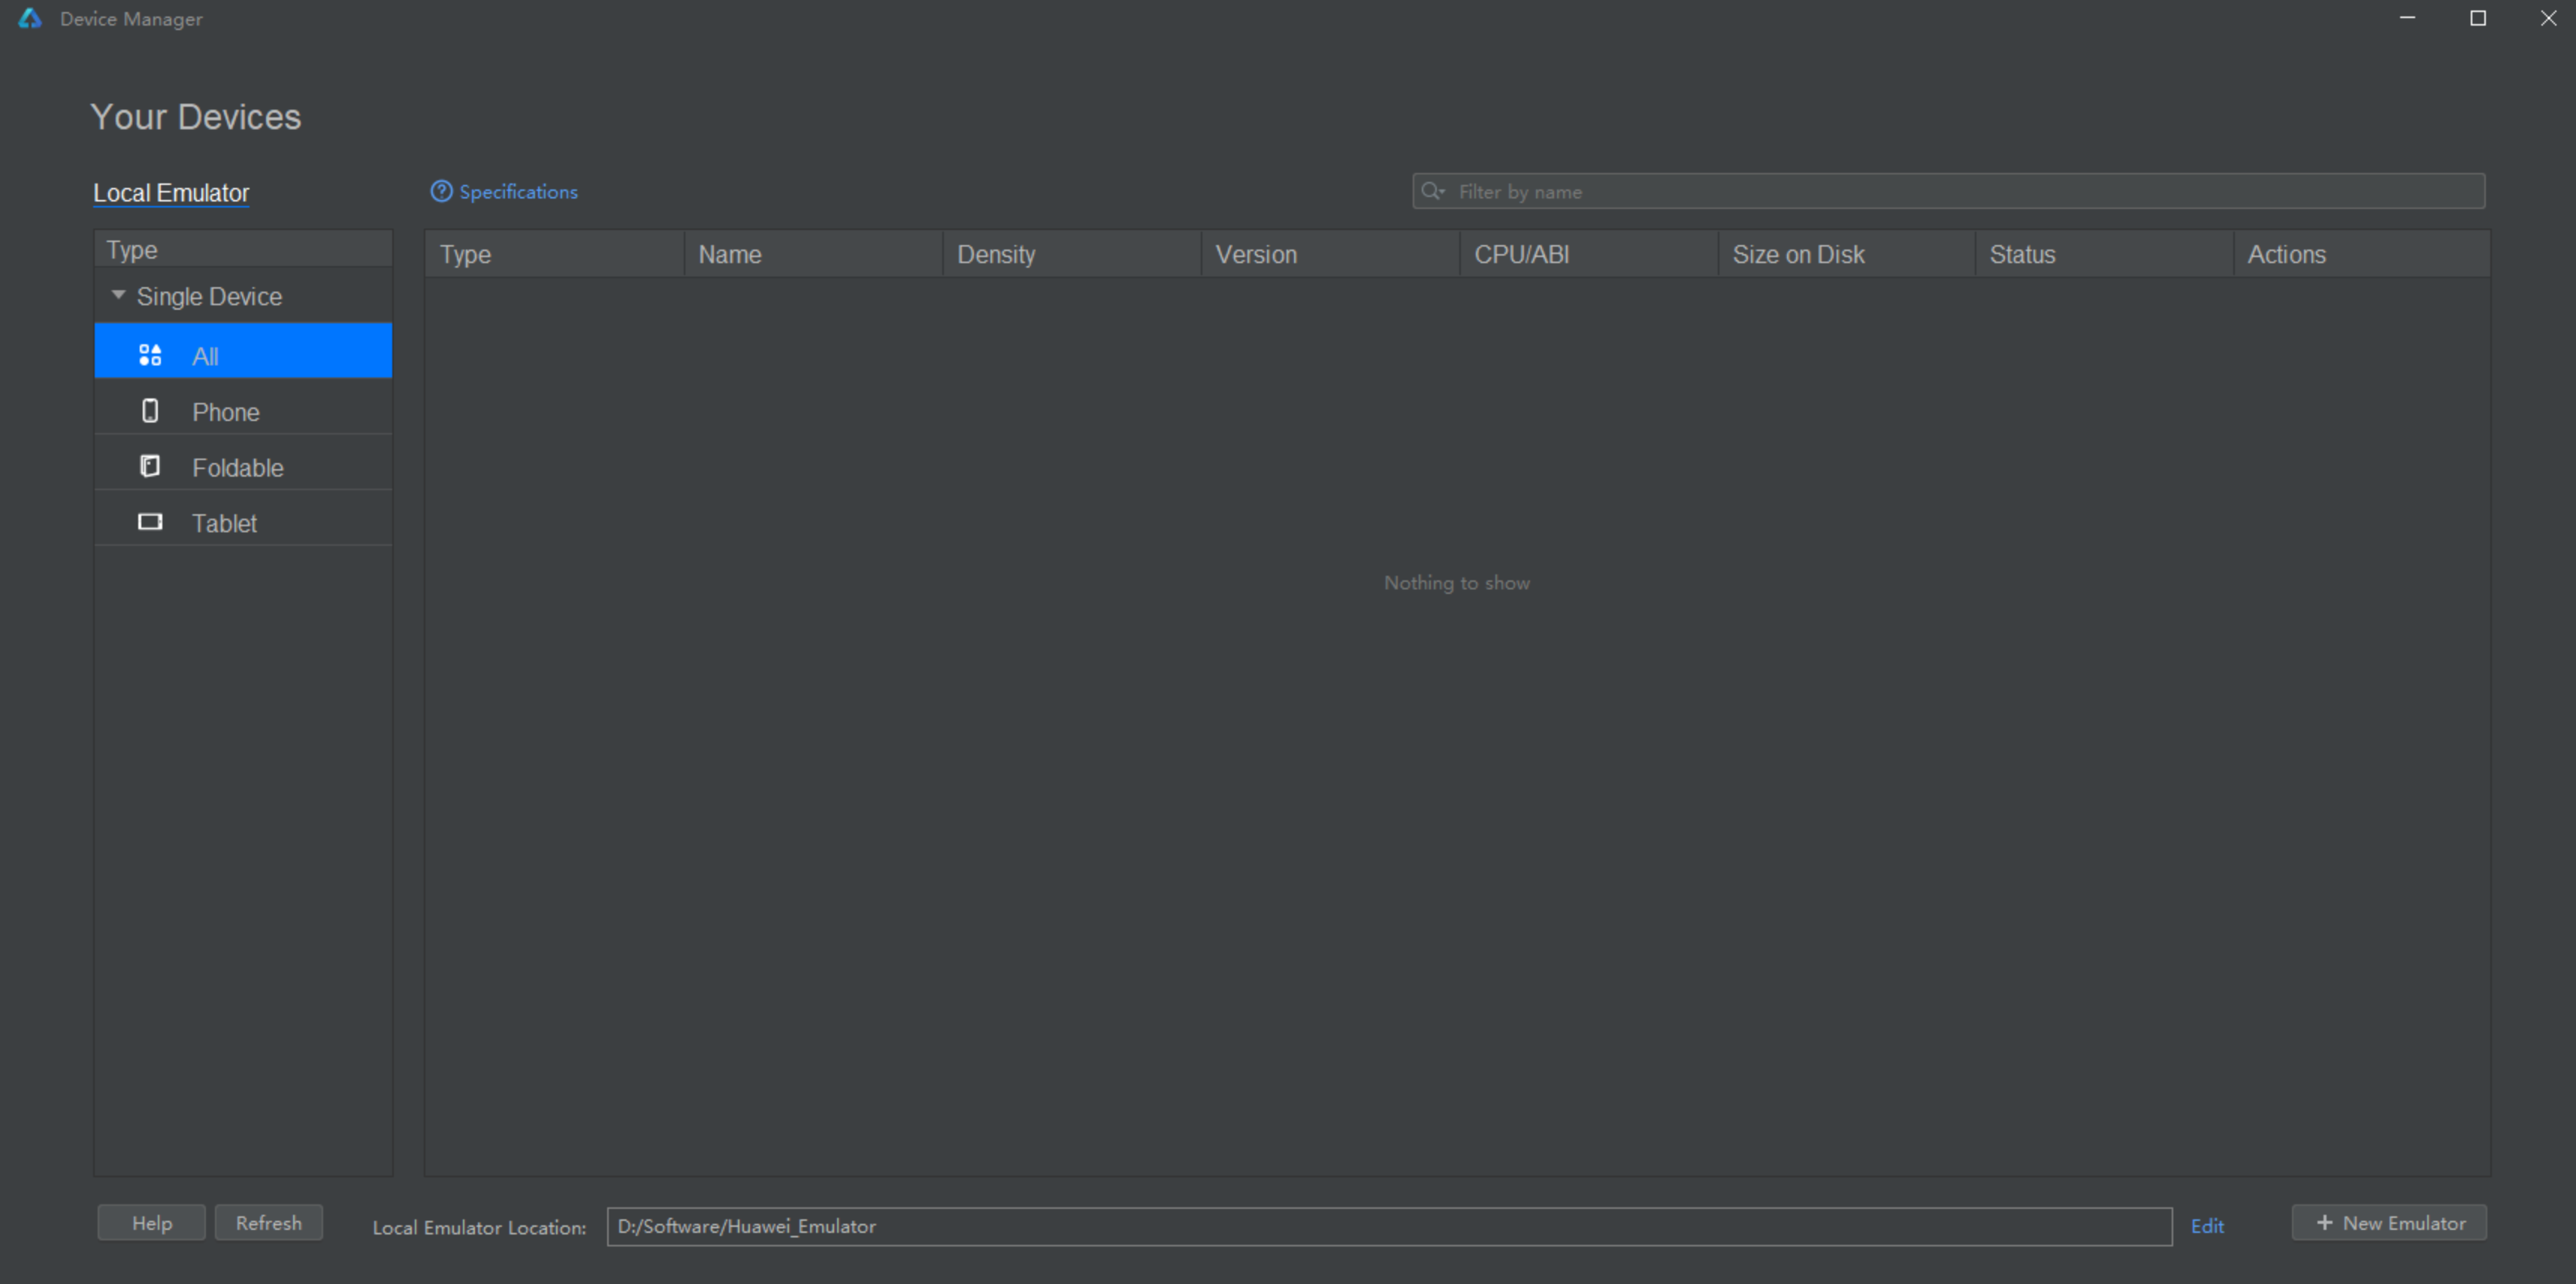Click the Specifications help question-mark icon
2576x1284 pixels.
(441, 191)
